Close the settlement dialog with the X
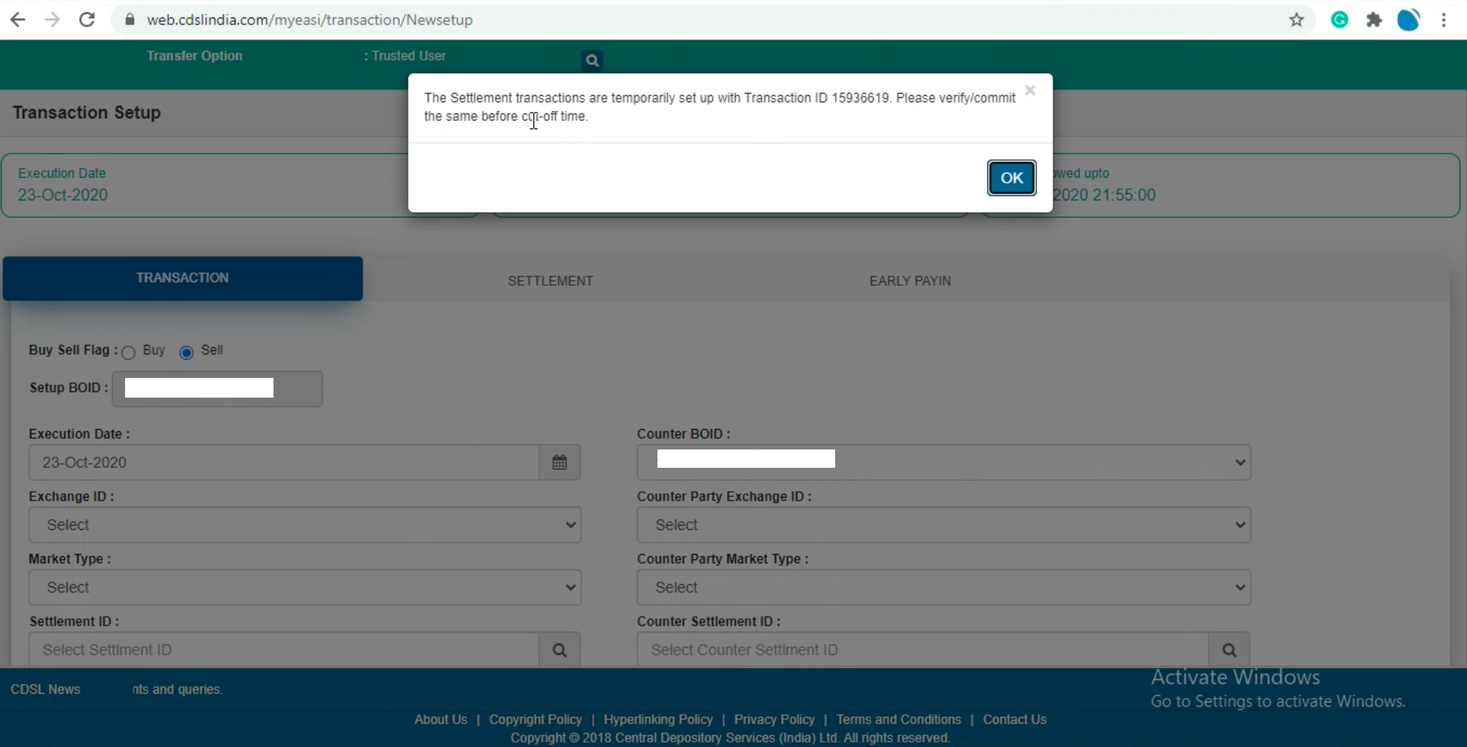Screen dimensions: 1467x747 click(1030, 91)
